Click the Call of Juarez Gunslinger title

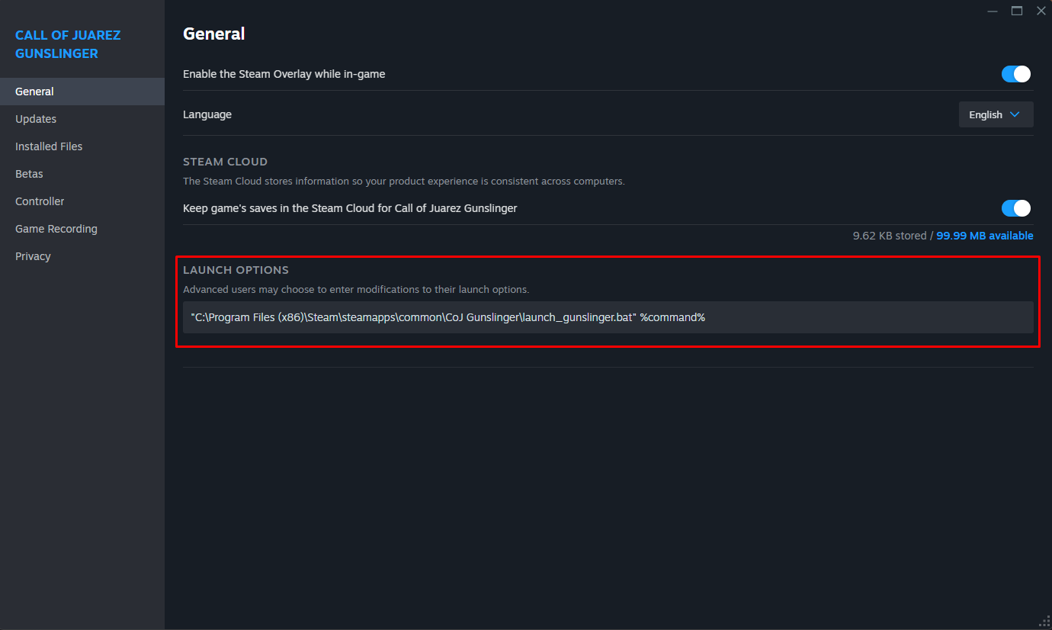click(68, 44)
